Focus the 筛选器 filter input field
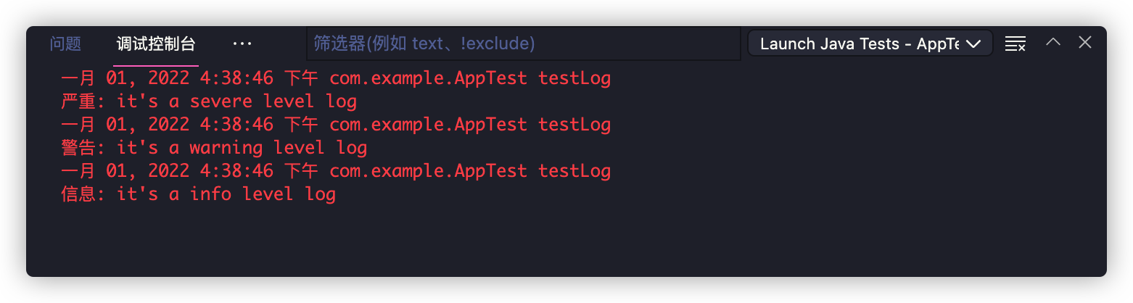 coord(522,43)
